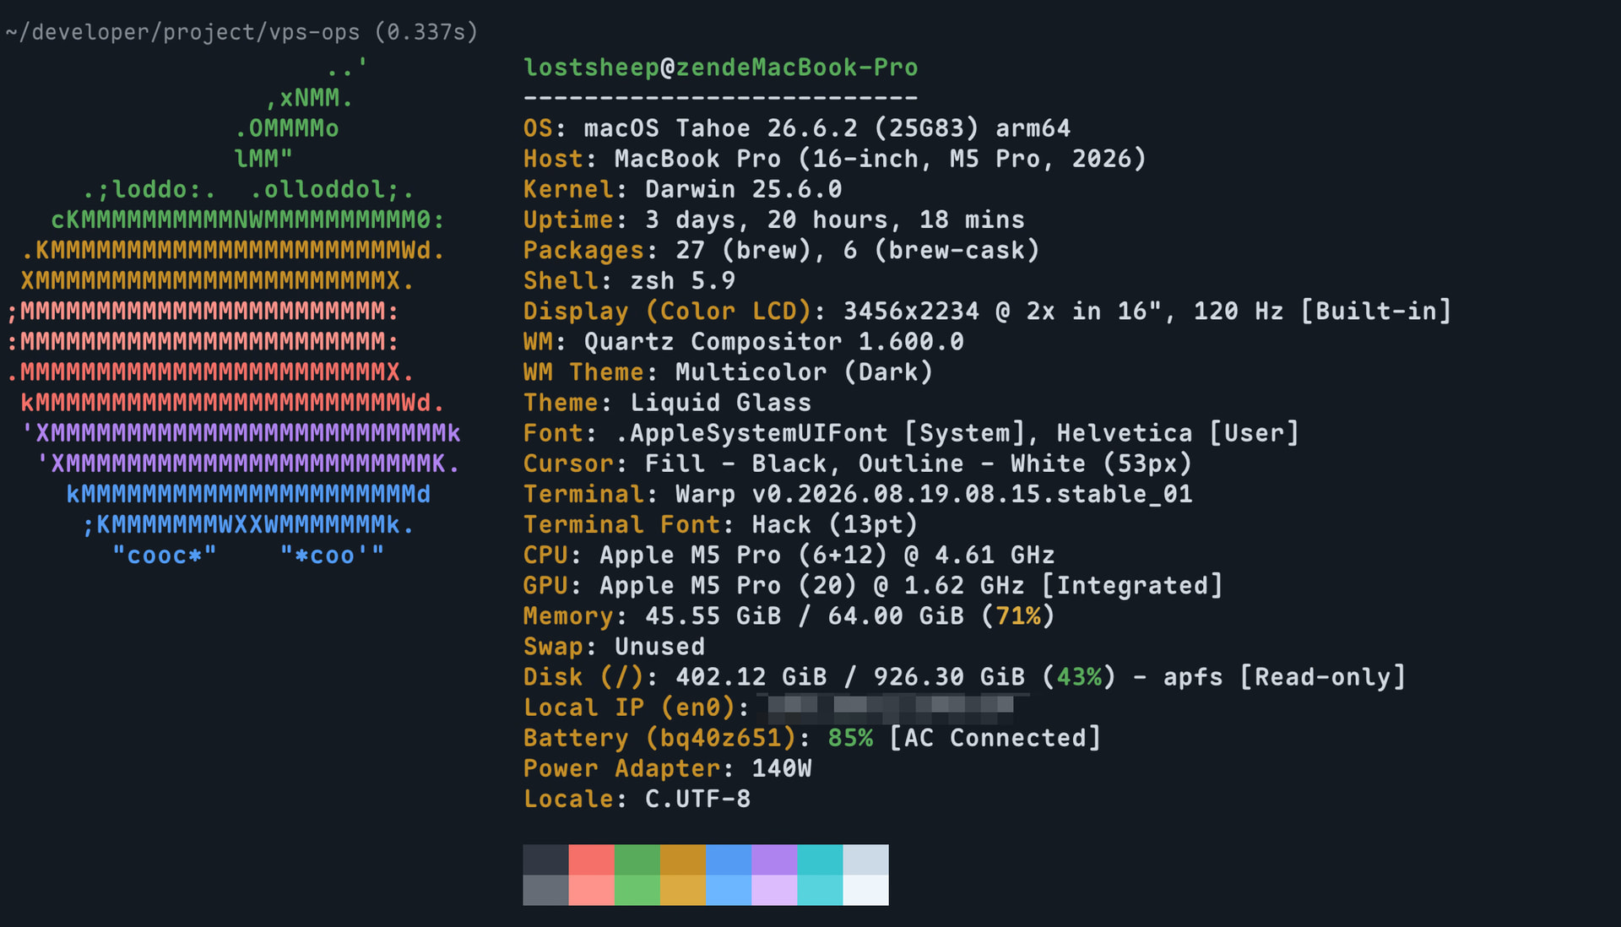Click the near-white swatch in bottom row
The height and width of the screenshot is (927, 1621).
pyautogui.click(x=865, y=890)
